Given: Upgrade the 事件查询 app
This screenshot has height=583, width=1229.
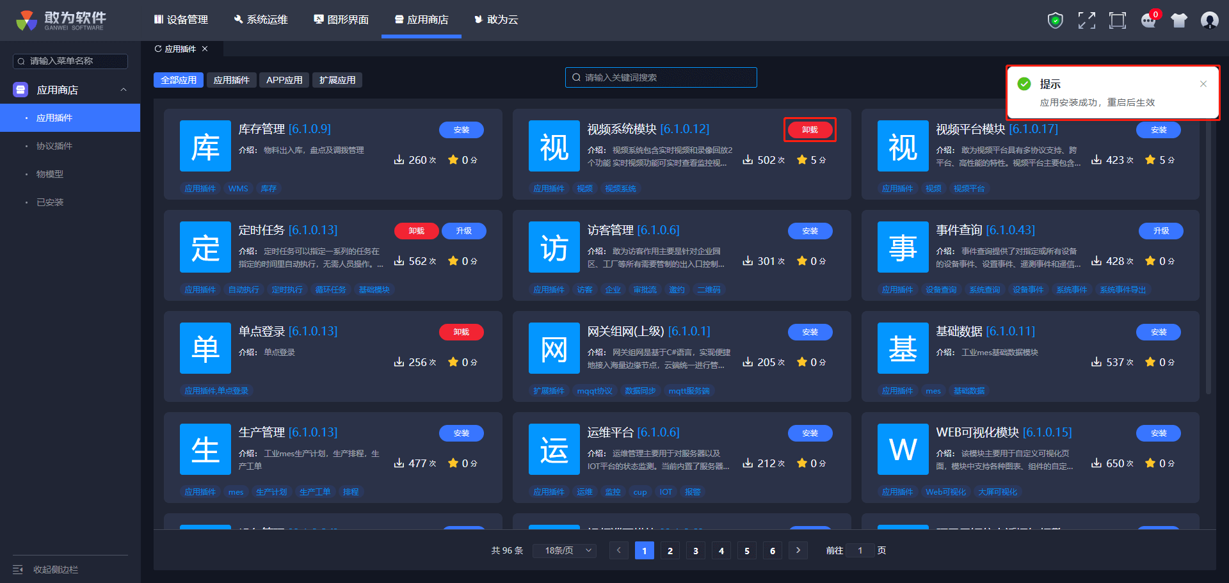Looking at the screenshot, I should [x=1161, y=231].
